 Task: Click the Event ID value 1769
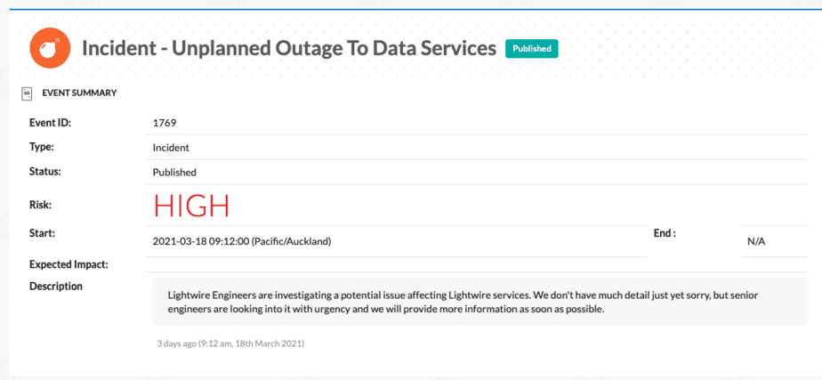click(x=165, y=123)
